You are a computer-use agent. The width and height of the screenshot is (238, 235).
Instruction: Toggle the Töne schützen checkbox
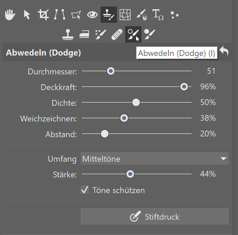coord(85,190)
